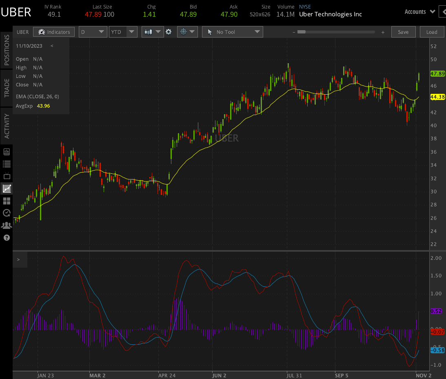The height and width of the screenshot is (379, 446).
Task: Open the crosshair cursor mode dropdown
Action: [x=187, y=32]
